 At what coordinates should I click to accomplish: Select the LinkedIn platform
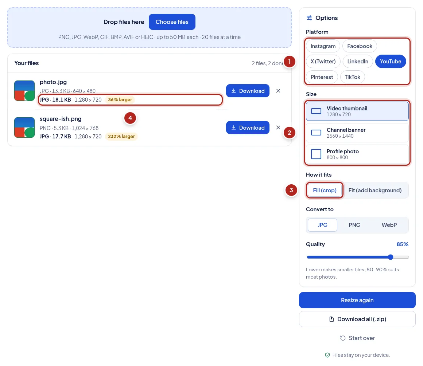[x=358, y=62]
